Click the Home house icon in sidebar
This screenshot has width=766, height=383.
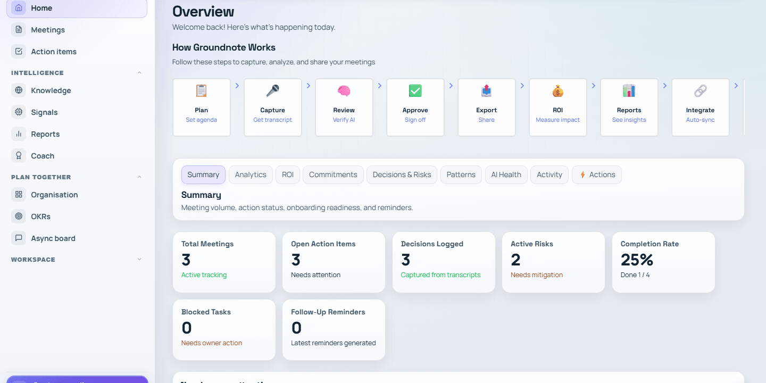tap(19, 8)
